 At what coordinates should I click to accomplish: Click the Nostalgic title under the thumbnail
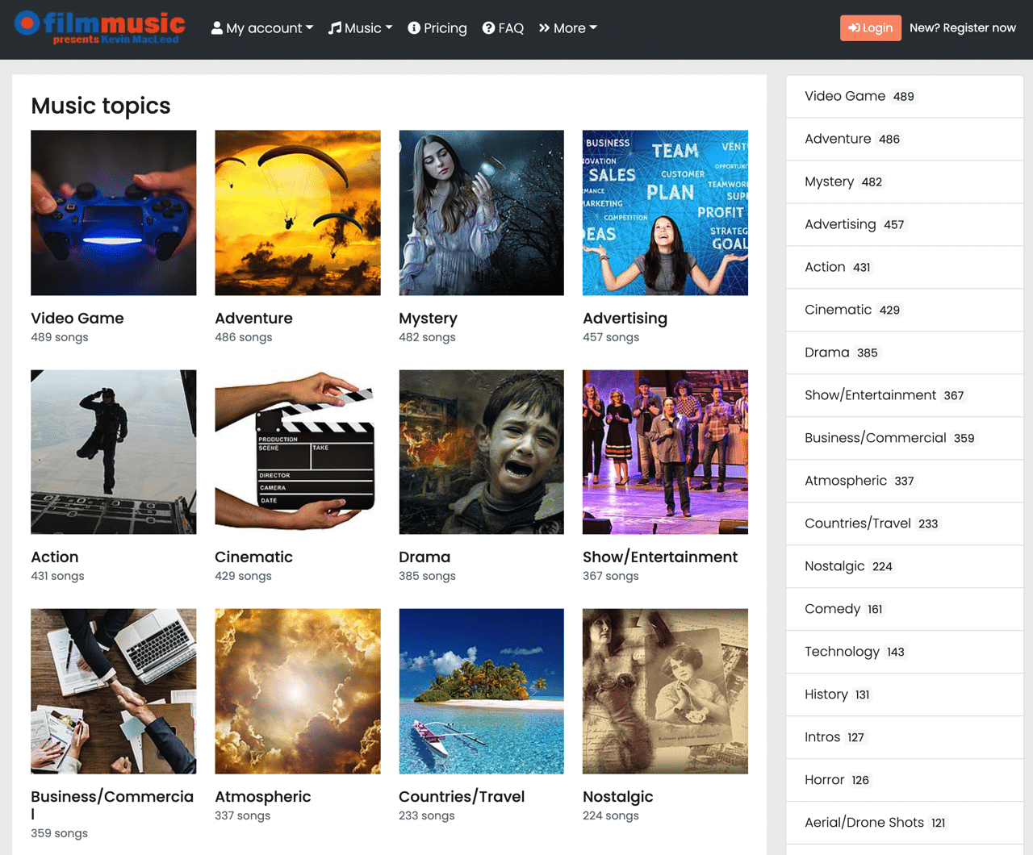[618, 796]
